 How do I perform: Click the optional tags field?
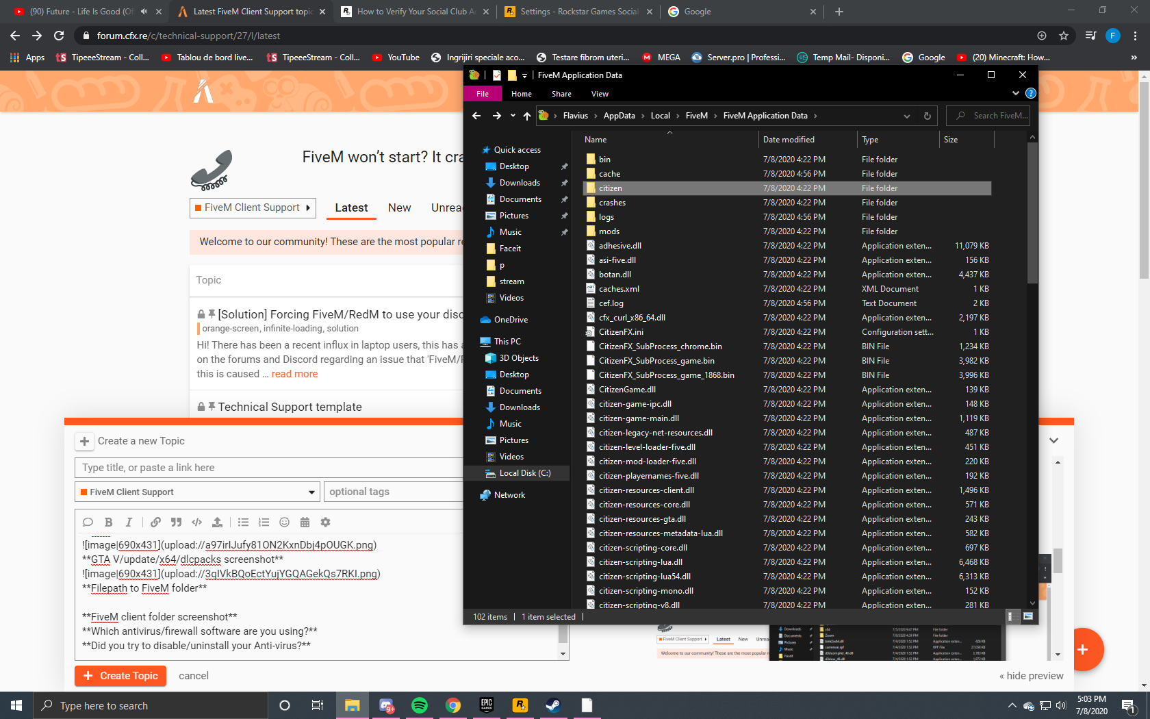click(394, 492)
